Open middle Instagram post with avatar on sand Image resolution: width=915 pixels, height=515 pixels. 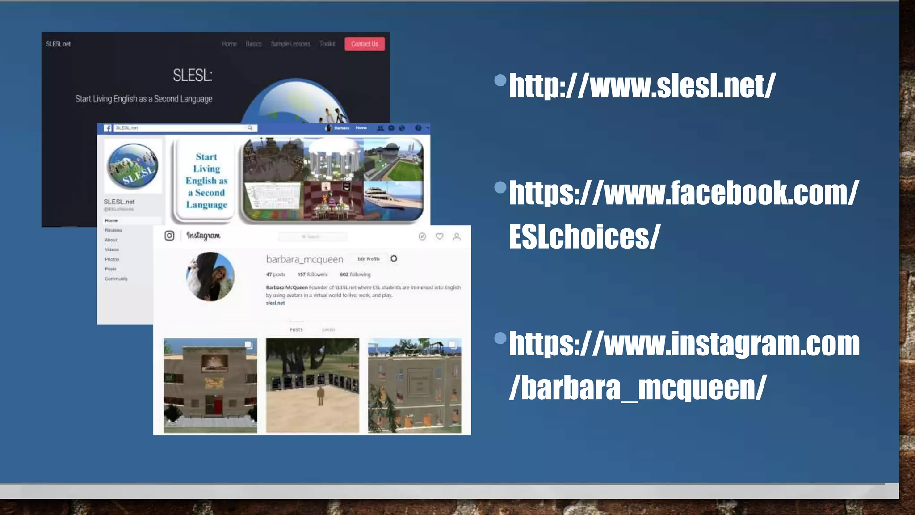312,386
